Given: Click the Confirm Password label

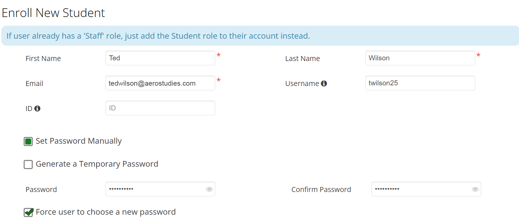Looking at the screenshot, I should pyautogui.click(x=321, y=190).
